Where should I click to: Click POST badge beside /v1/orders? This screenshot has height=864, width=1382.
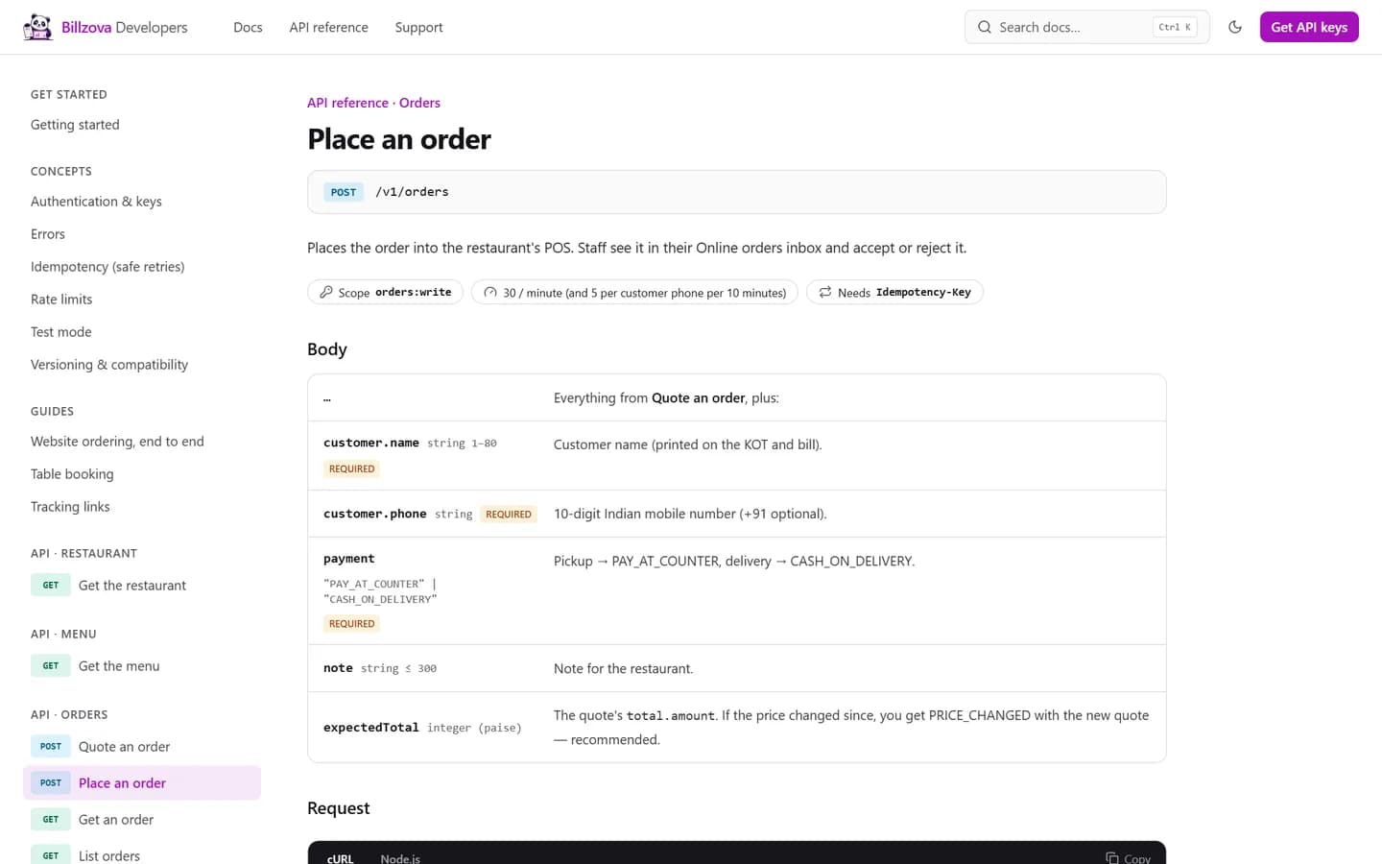[344, 192]
